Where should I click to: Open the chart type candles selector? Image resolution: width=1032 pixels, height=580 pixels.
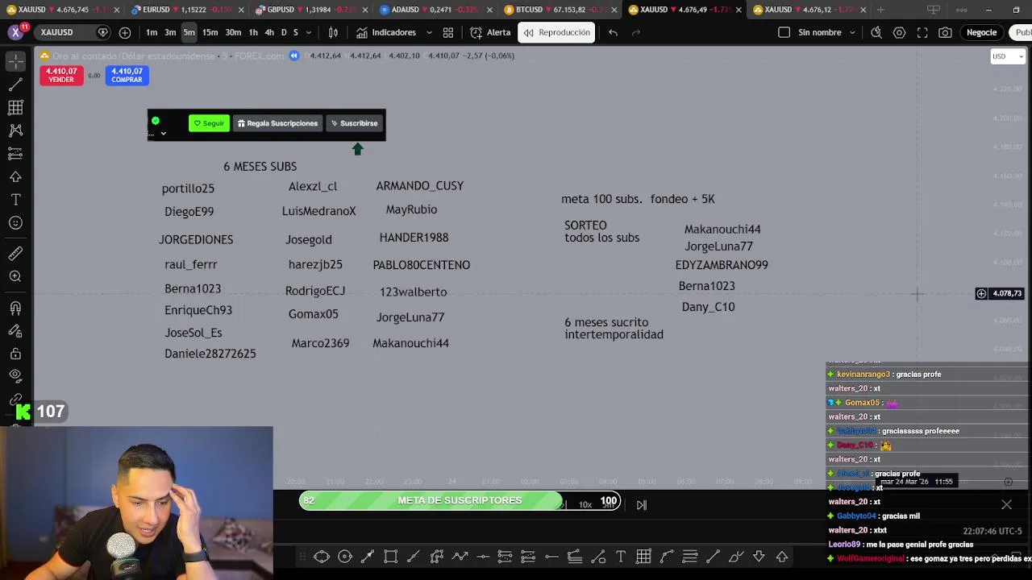pyautogui.click(x=333, y=32)
